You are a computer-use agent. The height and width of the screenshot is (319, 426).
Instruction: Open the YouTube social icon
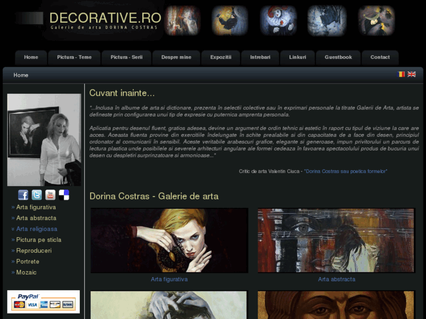pos(50,195)
